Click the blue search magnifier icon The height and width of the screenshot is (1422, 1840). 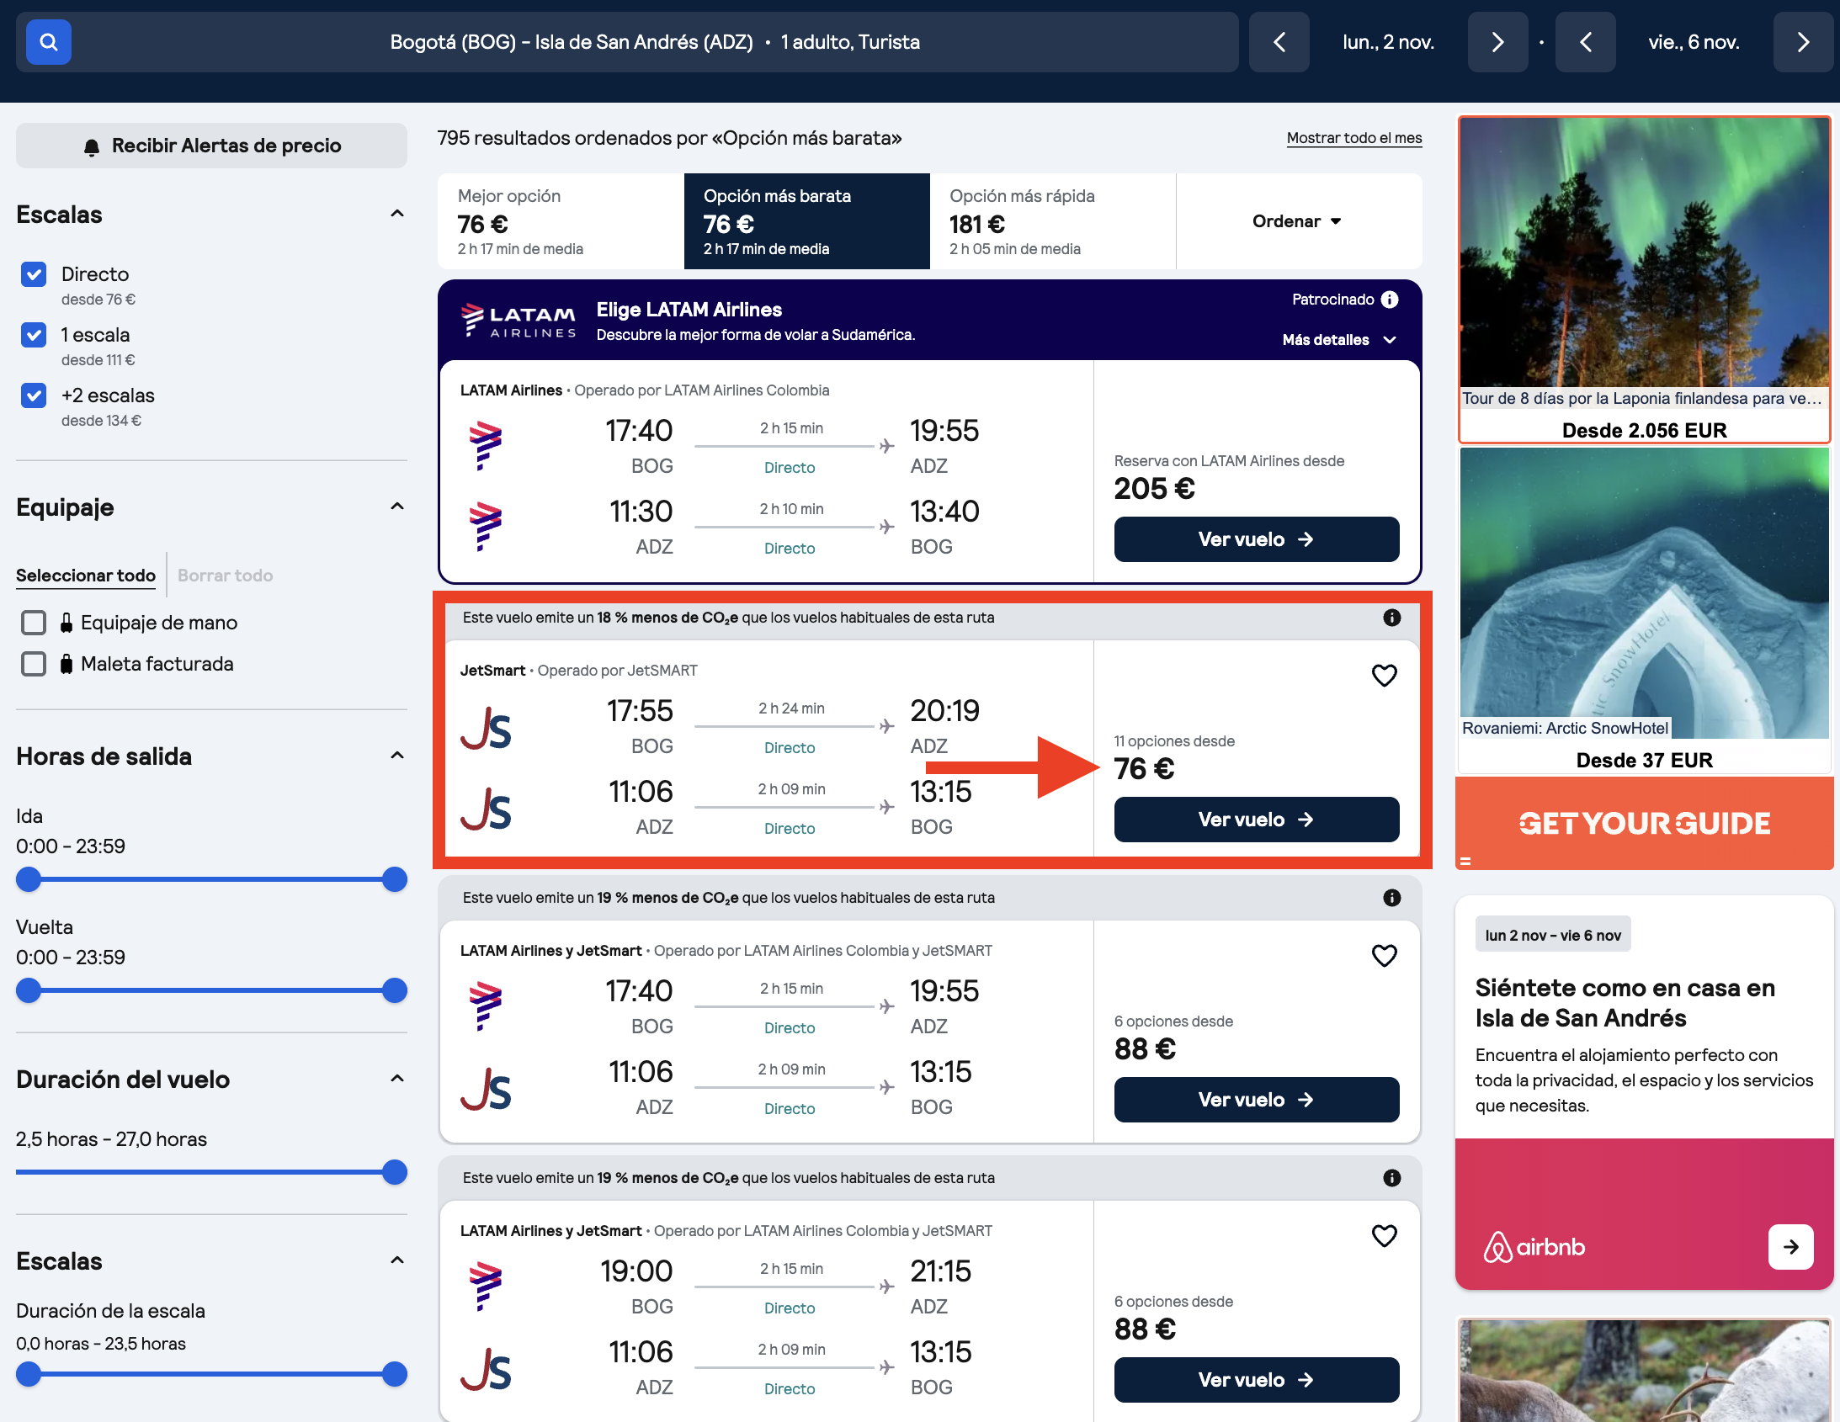pos(48,42)
